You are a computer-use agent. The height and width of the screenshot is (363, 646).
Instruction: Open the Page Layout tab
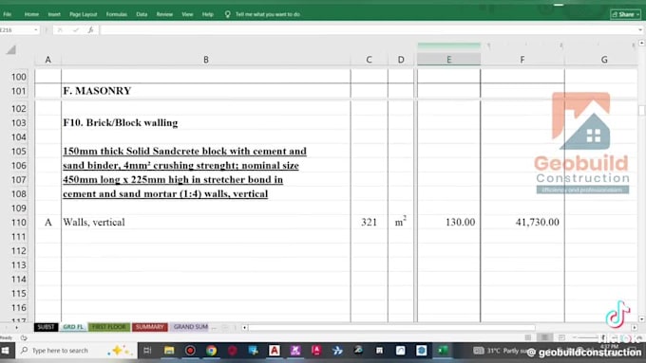[84, 14]
